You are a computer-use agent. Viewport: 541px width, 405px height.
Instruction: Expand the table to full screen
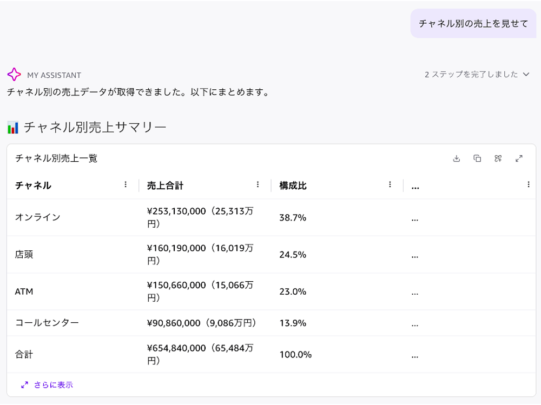[519, 158]
